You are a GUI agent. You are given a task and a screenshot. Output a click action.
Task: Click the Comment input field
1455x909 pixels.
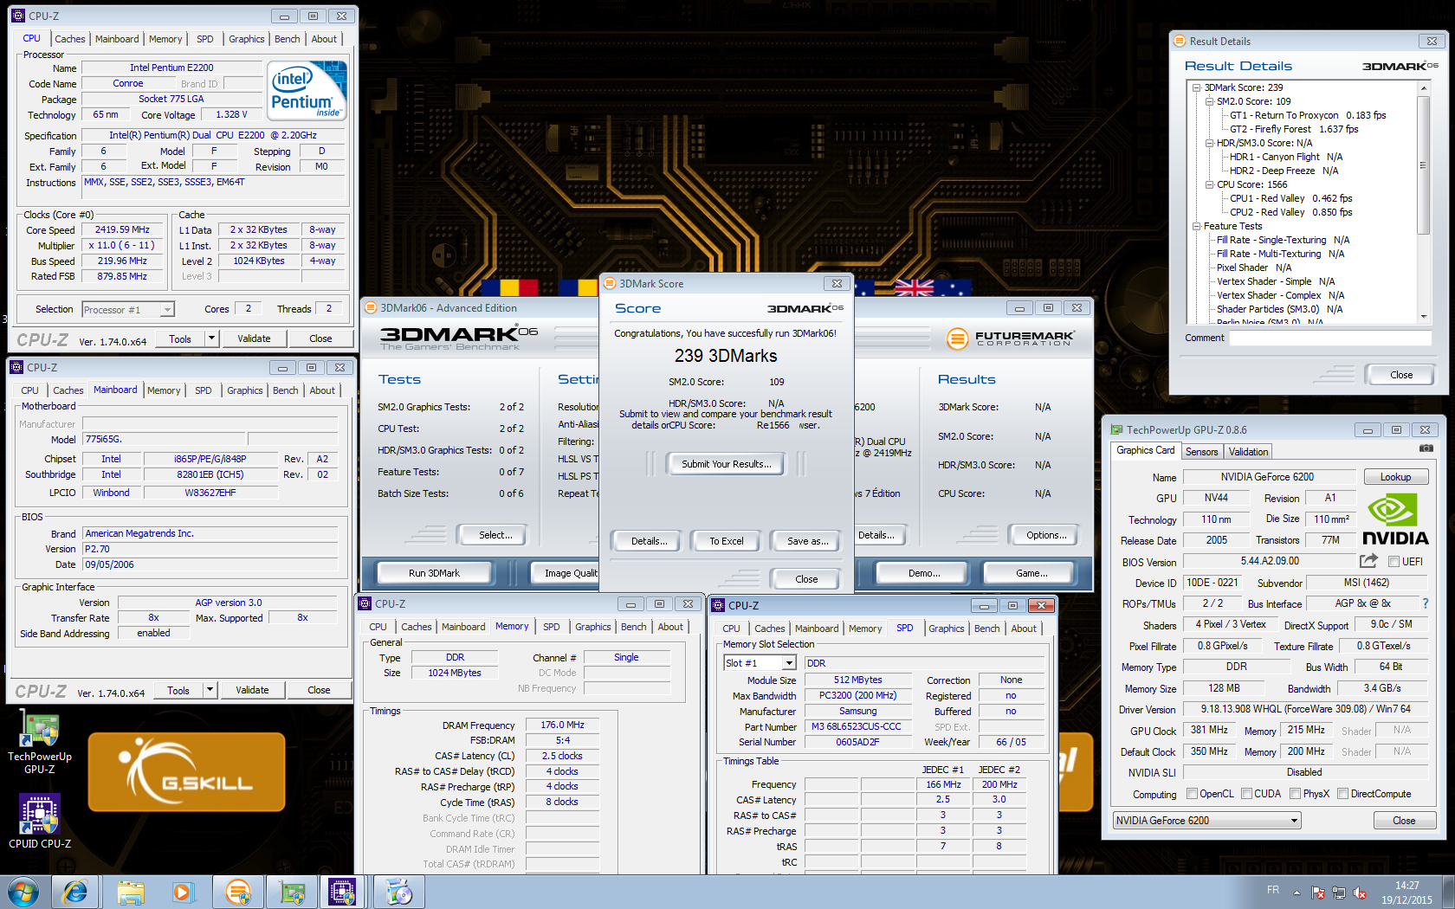tap(1329, 338)
